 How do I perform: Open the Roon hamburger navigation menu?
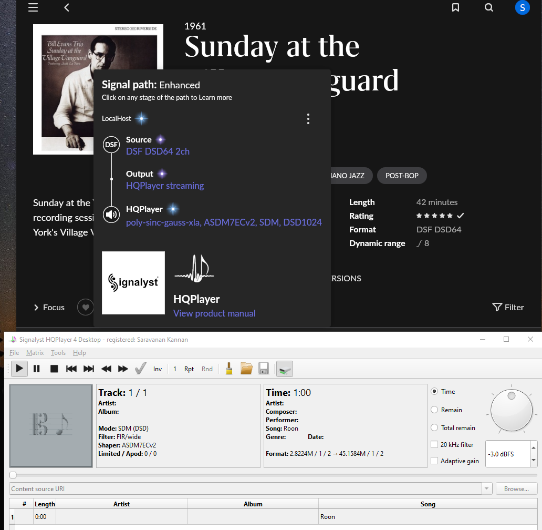(x=33, y=7)
